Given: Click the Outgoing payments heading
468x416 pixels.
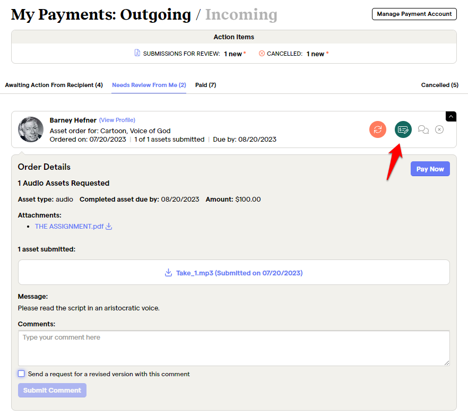Looking at the screenshot, I should click(x=155, y=14).
